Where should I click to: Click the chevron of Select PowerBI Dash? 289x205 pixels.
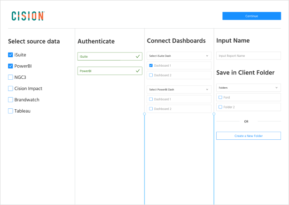[207, 90]
